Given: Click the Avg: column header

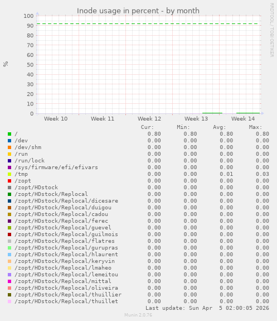Looking at the screenshot, I should click(x=220, y=127).
